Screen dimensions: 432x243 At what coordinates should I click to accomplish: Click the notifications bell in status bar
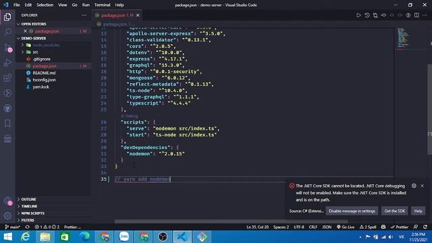(x=425, y=227)
